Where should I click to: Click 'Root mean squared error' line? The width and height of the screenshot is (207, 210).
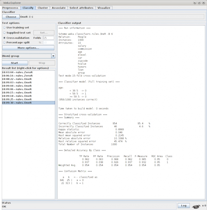point(91,136)
